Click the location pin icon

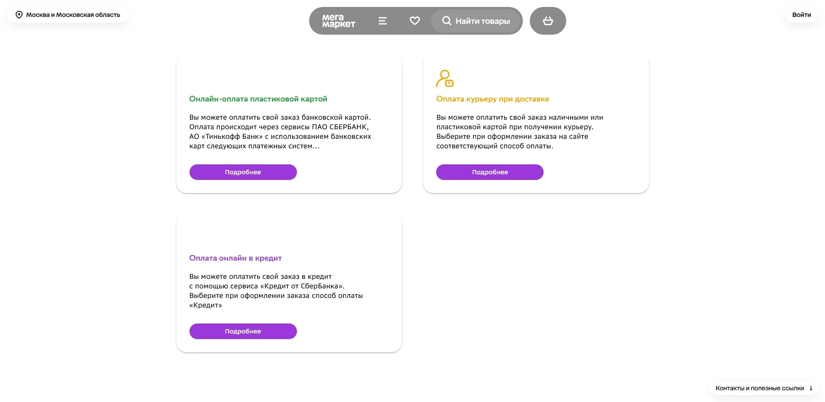point(19,15)
